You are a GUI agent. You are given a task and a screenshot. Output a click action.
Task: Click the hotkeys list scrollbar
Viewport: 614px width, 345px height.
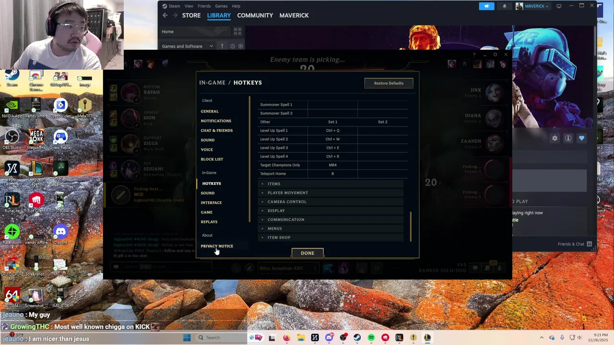(411, 227)
